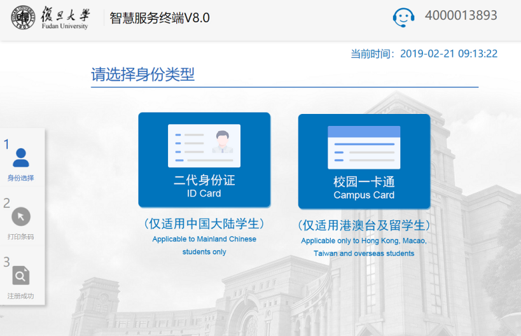The image size is (521, 336).
Task: Click the cursor arrow icon for step 2
Action: [x=21, y=216]
